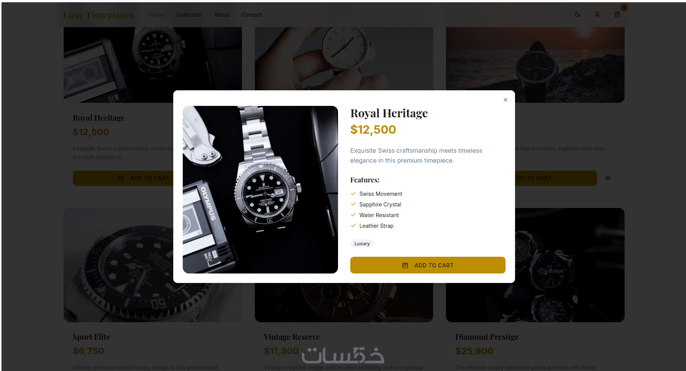Click the bag icon on modal button
This screenshot has height=371, width=686.
tap(405, 265)
